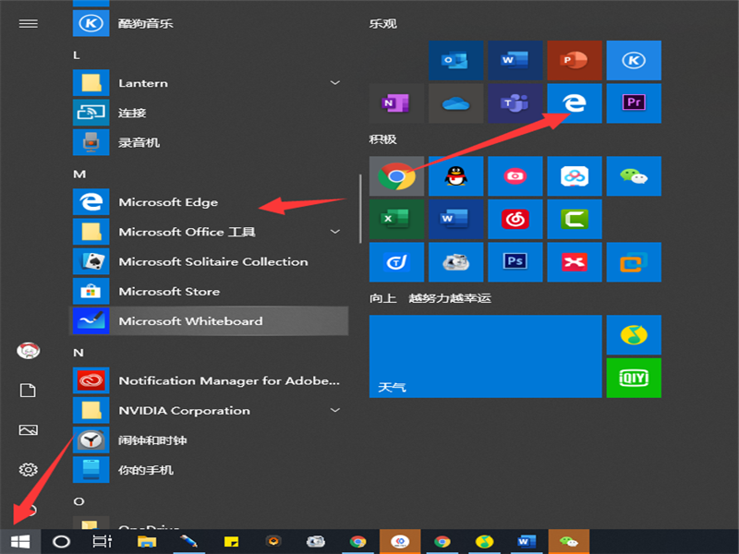Screen dimensions: 739x554
Task: Open the Microsoft Teams tile
Action: point(515,103)
